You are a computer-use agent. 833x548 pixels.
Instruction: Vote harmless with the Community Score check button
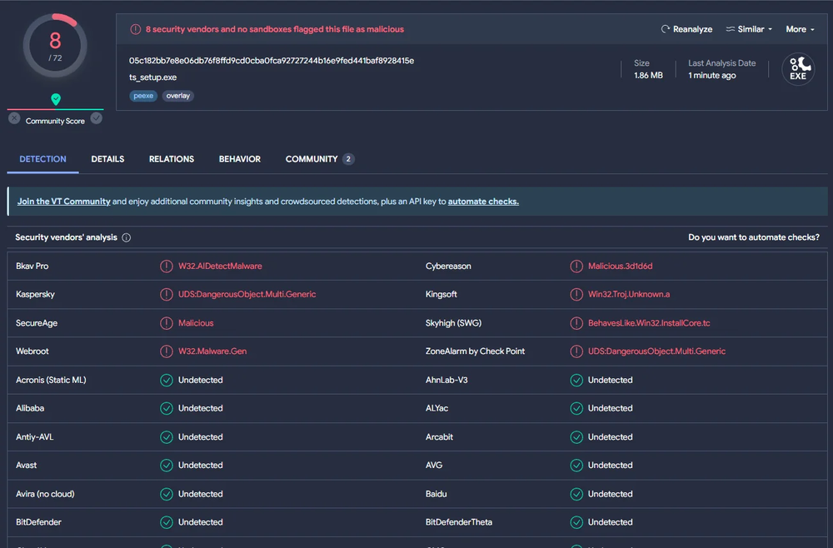click(97, 119)
